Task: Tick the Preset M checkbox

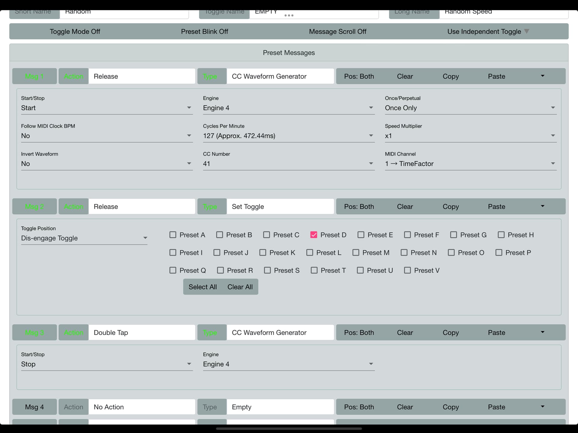Action: click(x=356, y=252)
